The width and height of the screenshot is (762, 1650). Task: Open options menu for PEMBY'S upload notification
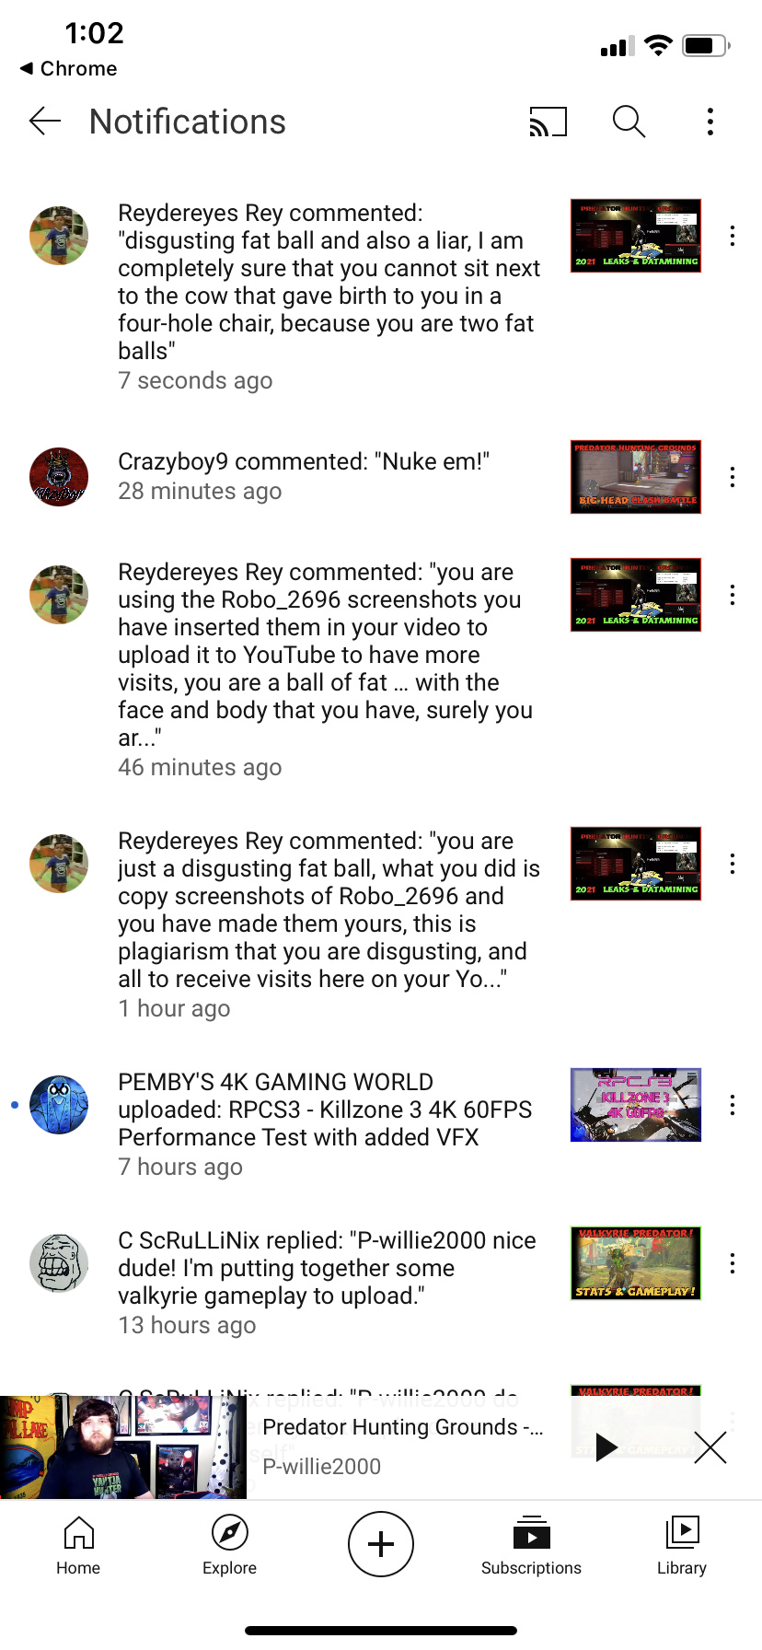point(733,1105)
